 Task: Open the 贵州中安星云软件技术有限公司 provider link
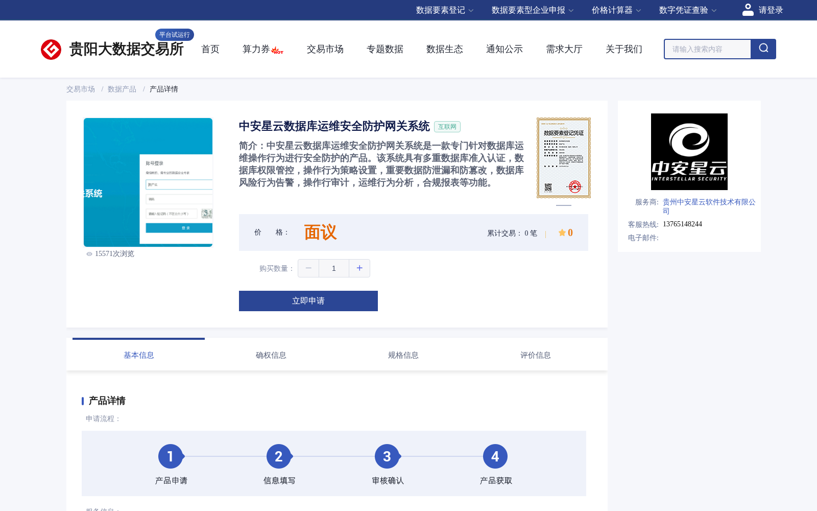(709, 206)
